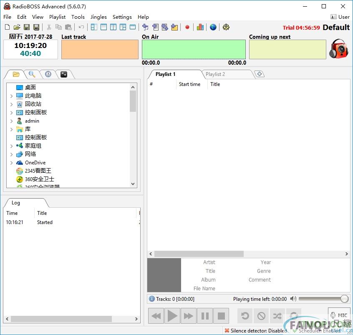Click the globe broadcast icon

pos(213,27)
